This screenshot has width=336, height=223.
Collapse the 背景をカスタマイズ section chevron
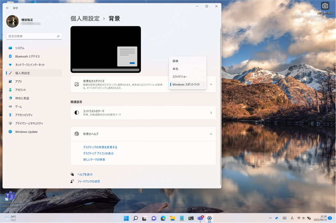211,85
